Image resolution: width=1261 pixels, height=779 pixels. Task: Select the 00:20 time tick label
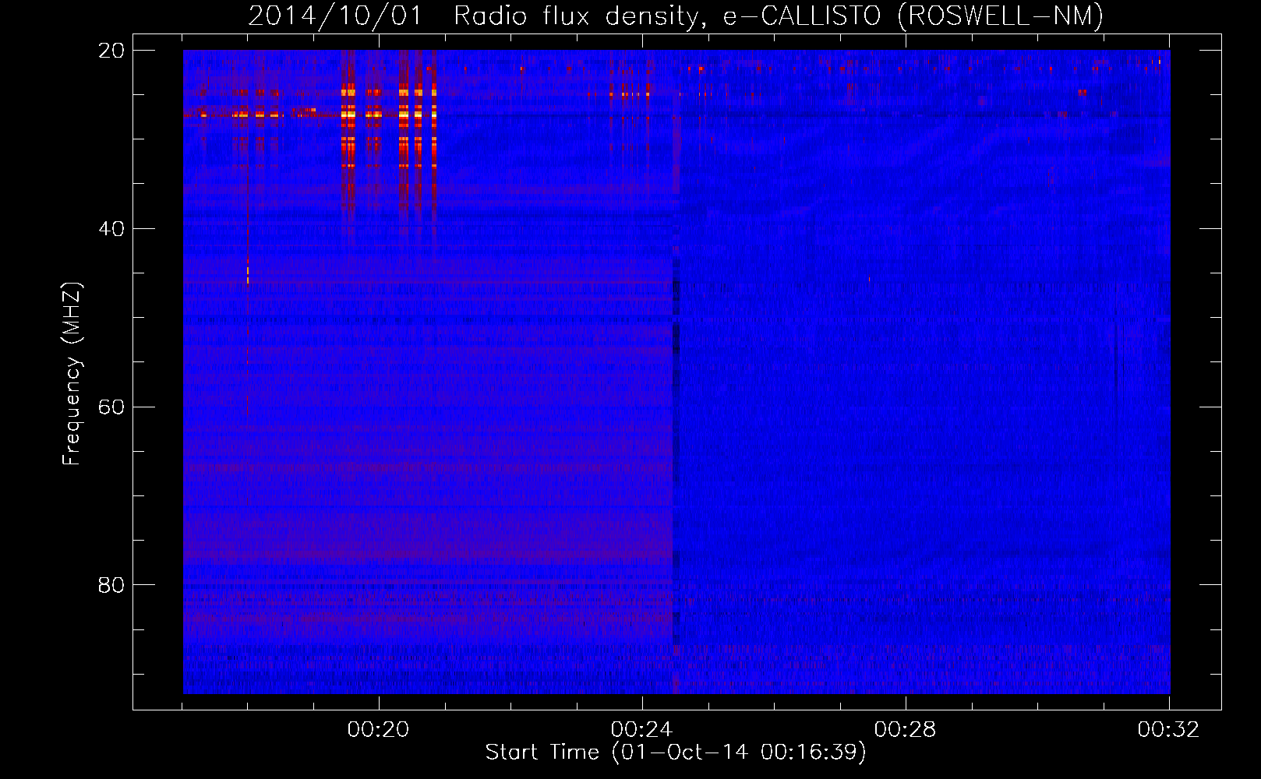coord(379,730)
